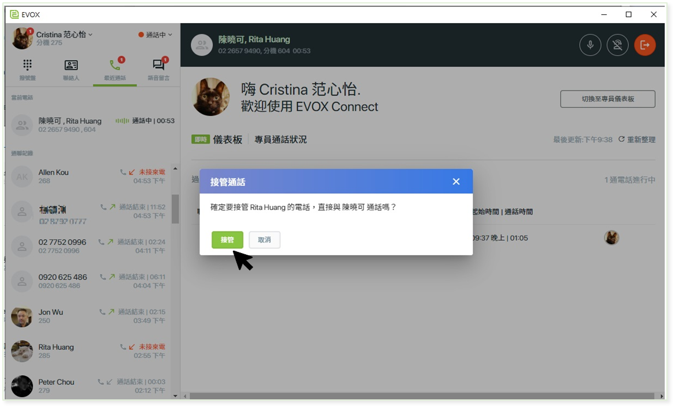The width and height of the screenshot is (675, 408).
Task: Click generic avatar in active call header
Action: 202,45
